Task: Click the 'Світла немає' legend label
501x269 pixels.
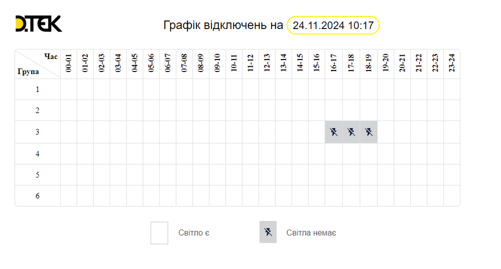Action: tap(311, 233)
